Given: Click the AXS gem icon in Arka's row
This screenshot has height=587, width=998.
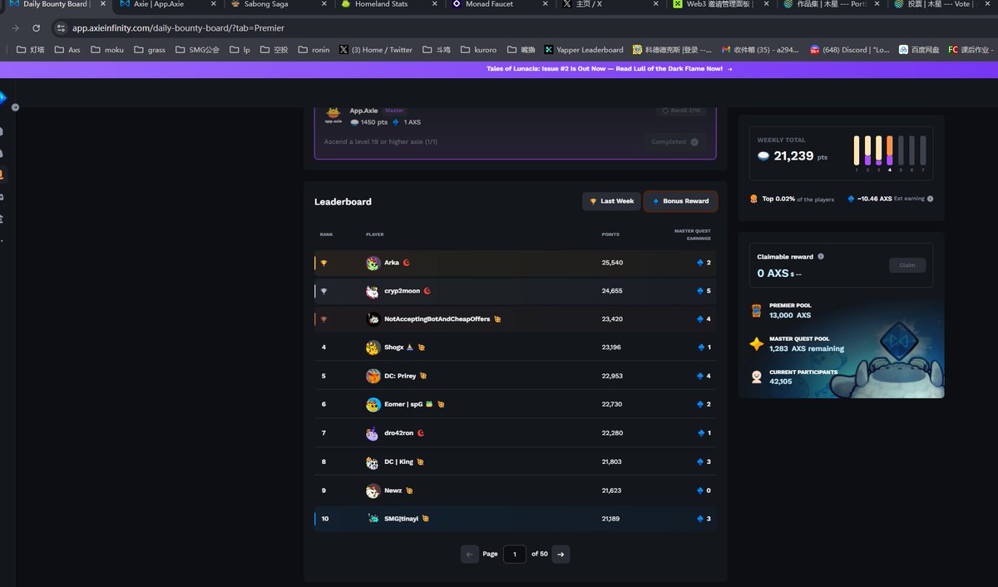Looking at the screenshot, I should 700,263.
